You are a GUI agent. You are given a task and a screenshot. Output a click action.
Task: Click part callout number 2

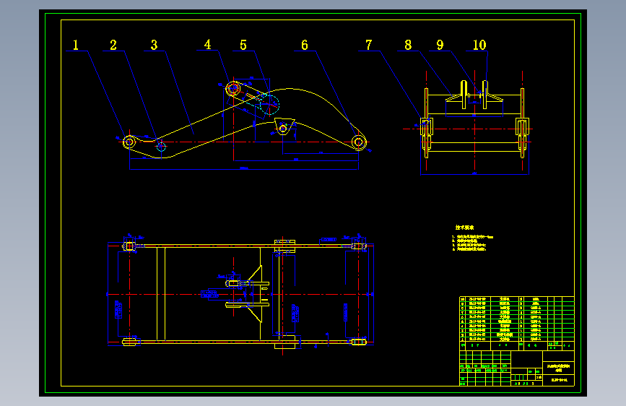click(x=113, y=45)
